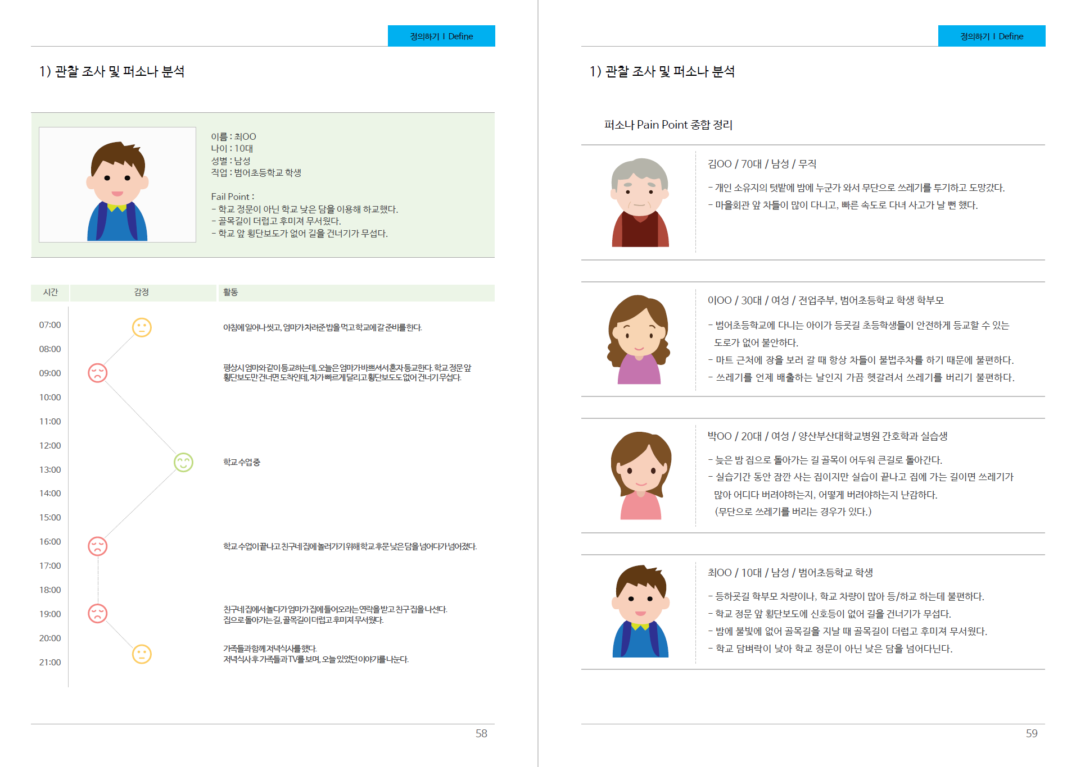Open the boy persona profile picture on page 58
The width and height of the screenshot is (1076, 767).
pos(117,185)
